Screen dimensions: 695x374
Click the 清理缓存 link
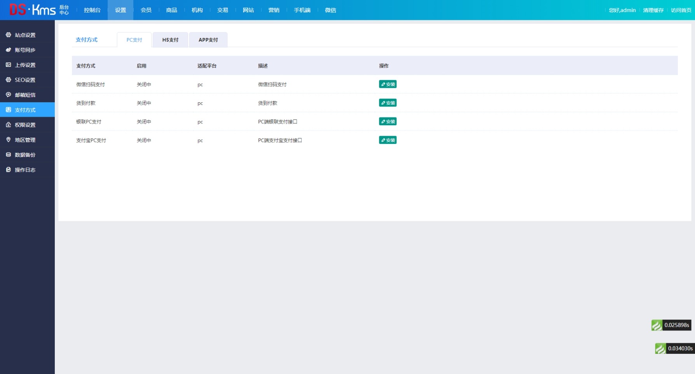[653, 10]
